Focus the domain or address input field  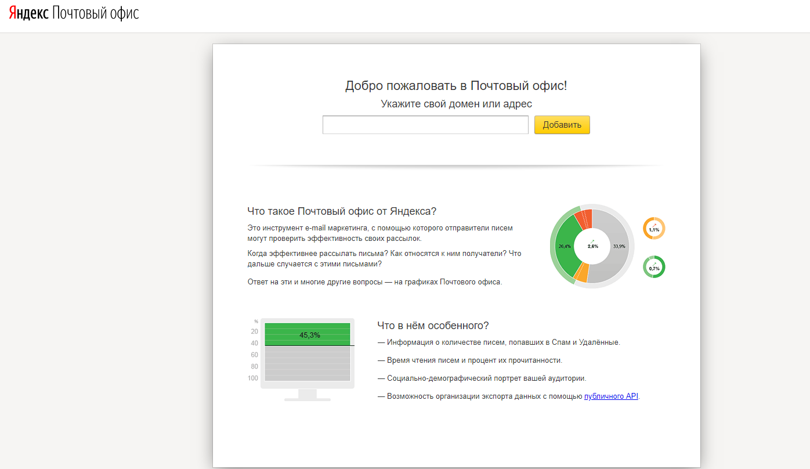click(x=425, y=125)
